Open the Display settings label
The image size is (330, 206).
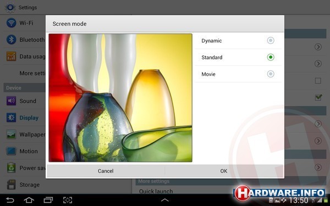coord(29,118)
